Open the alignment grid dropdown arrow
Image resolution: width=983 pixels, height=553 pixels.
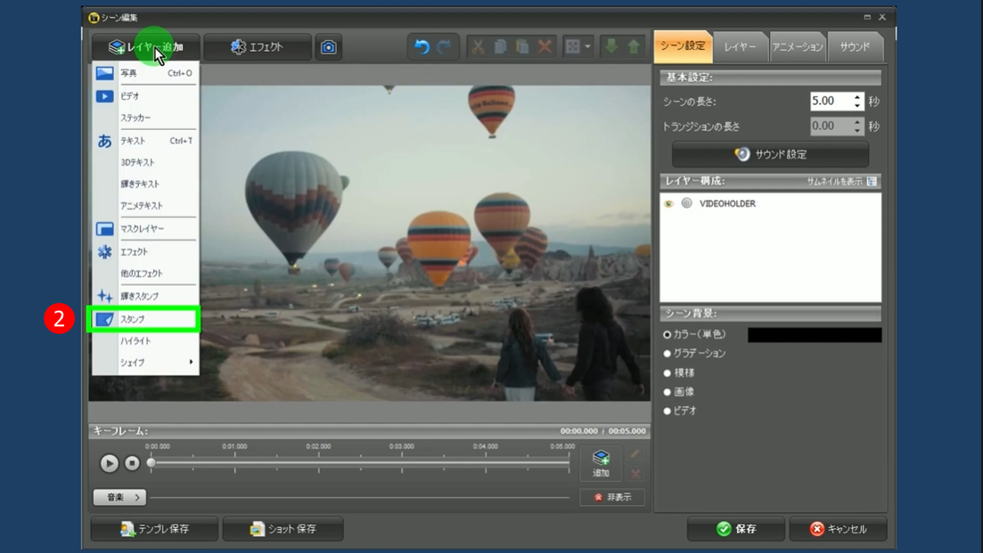coord(587,47)
